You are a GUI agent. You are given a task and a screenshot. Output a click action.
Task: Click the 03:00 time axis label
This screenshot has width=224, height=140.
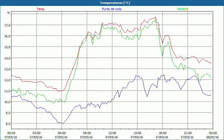click(x=37, y=133)
